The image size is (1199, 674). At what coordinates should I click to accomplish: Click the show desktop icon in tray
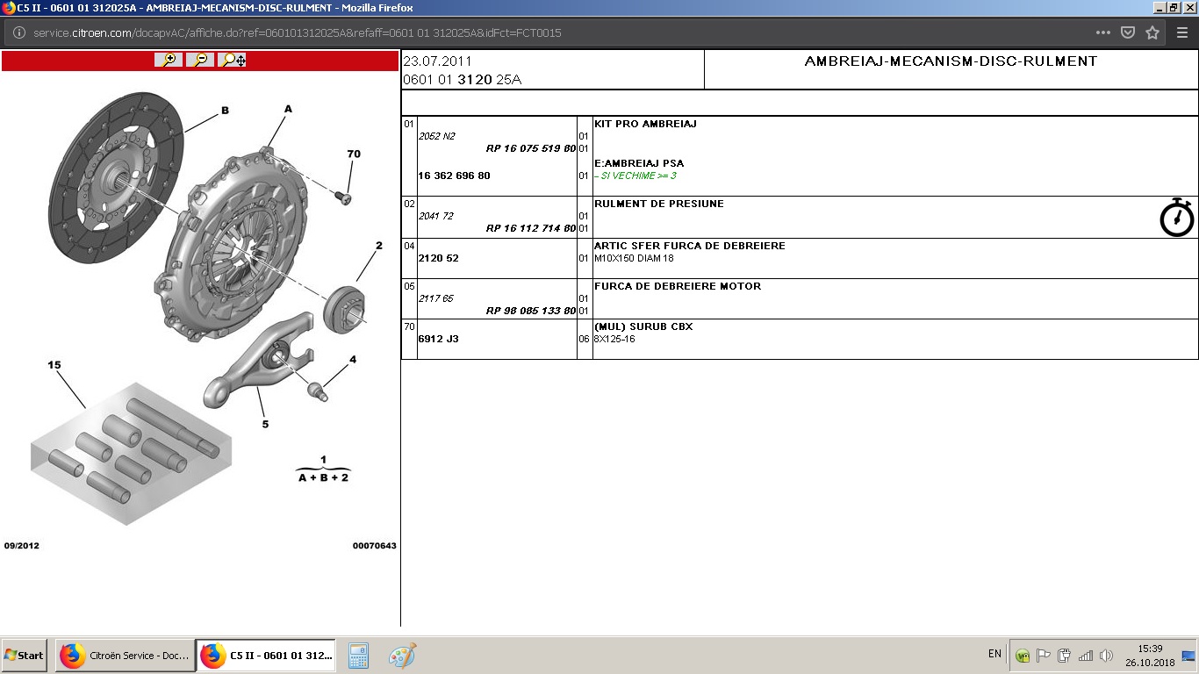1188,656
